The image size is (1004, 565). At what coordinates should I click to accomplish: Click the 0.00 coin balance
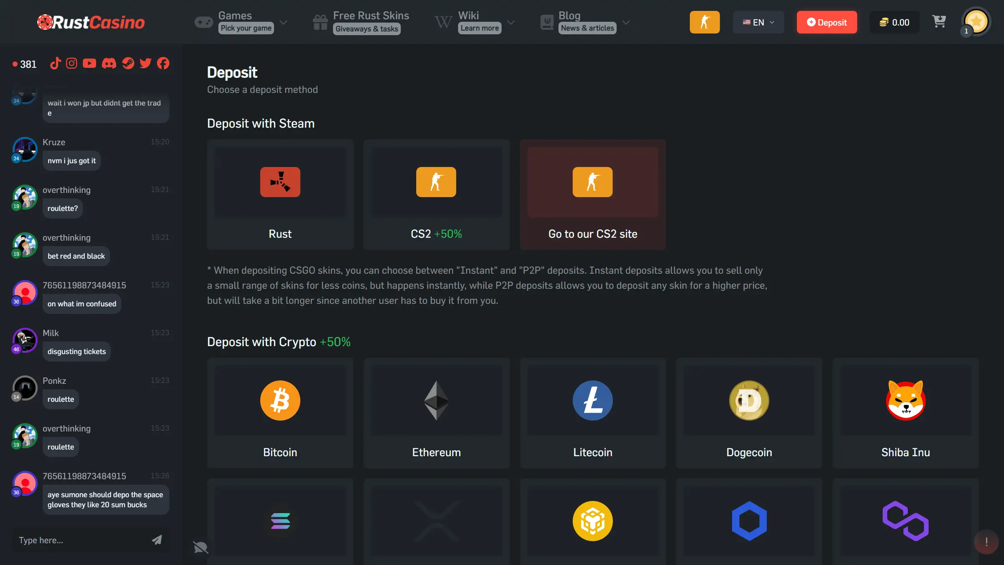pos(894,22)
